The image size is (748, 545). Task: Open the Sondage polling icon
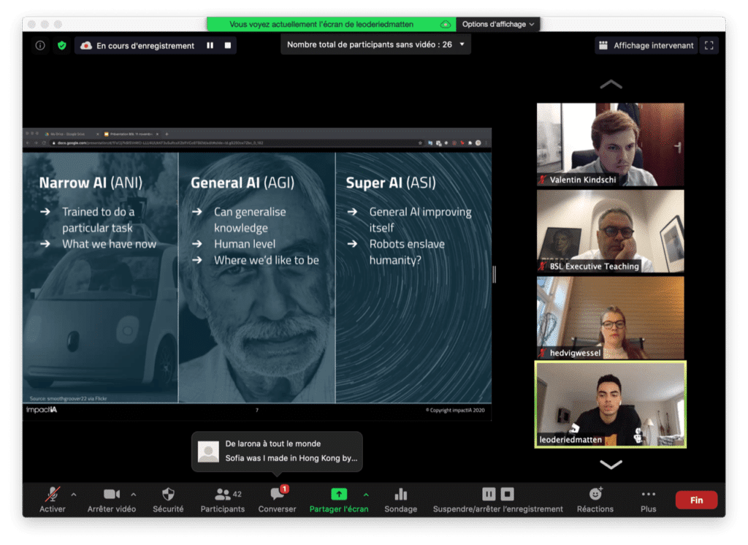400,500
